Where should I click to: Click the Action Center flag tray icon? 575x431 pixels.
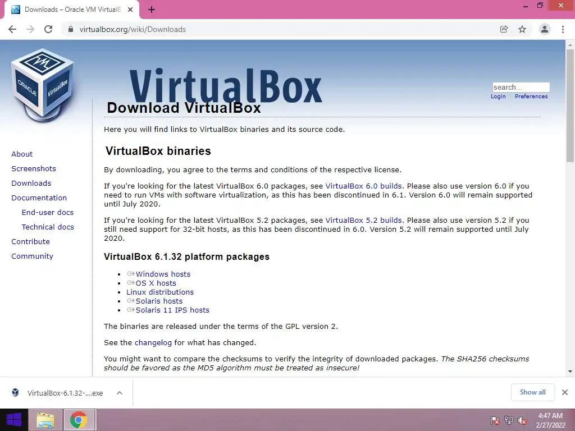coord(495,420)
